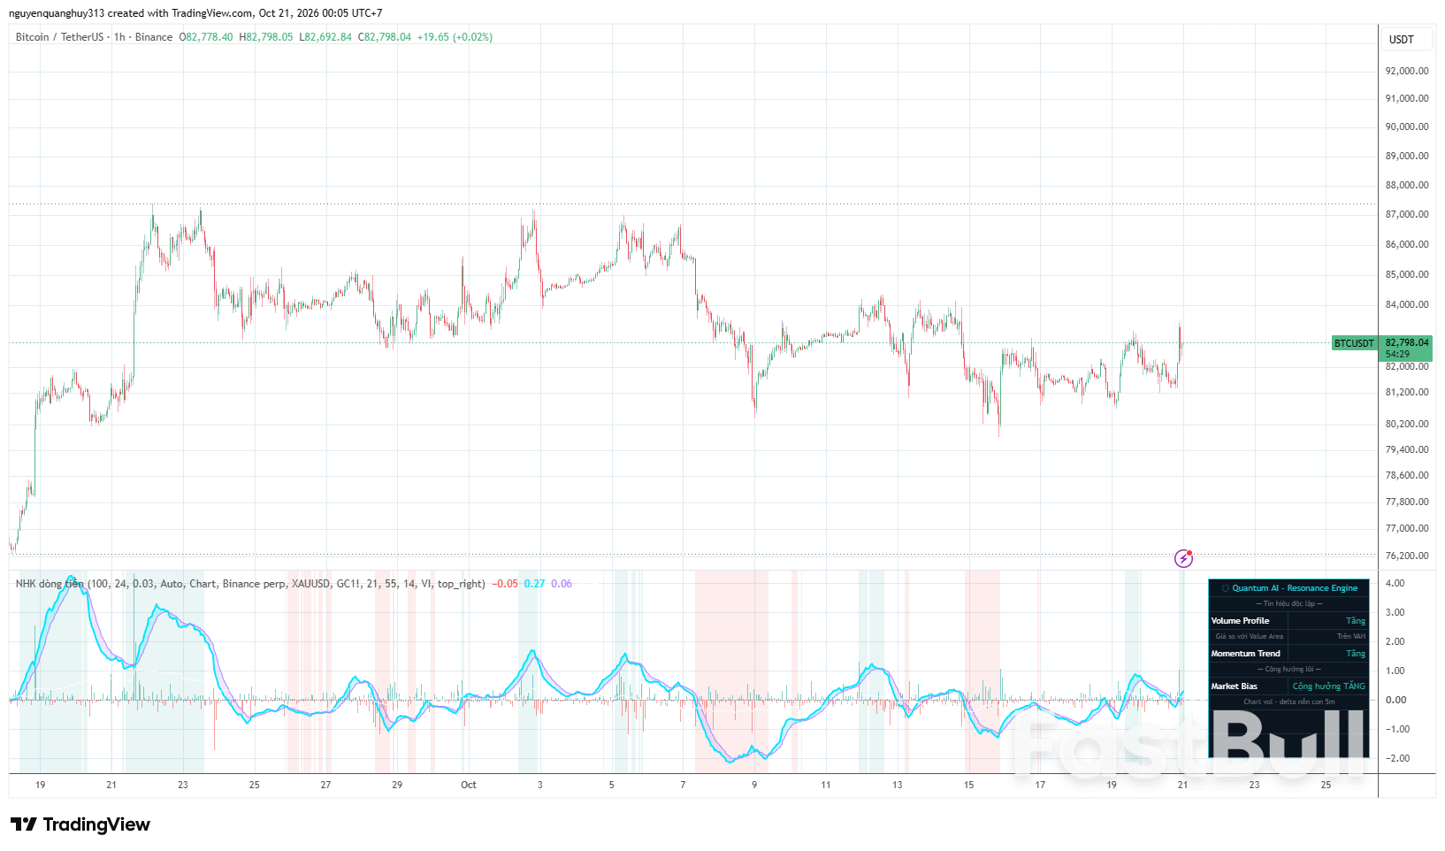1445x851 pixels.
Task: Click the 17 date label on time axis
Action: [x=1040, y=785]
